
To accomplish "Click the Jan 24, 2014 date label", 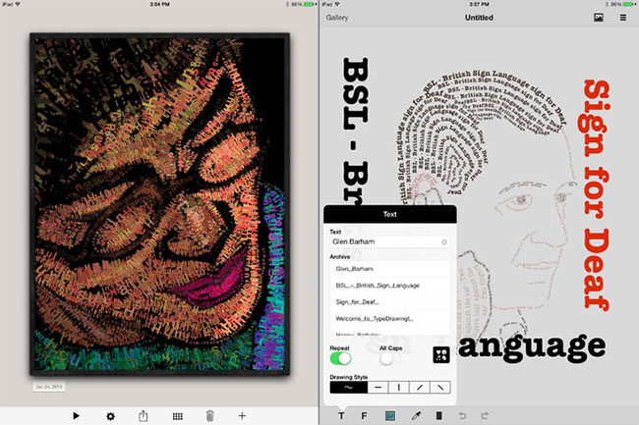I will coord(49,387).
